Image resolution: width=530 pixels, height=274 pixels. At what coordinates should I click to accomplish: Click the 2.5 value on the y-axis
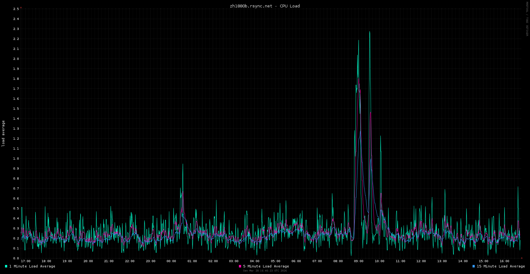pyautogui.click(x=16, y=9)
